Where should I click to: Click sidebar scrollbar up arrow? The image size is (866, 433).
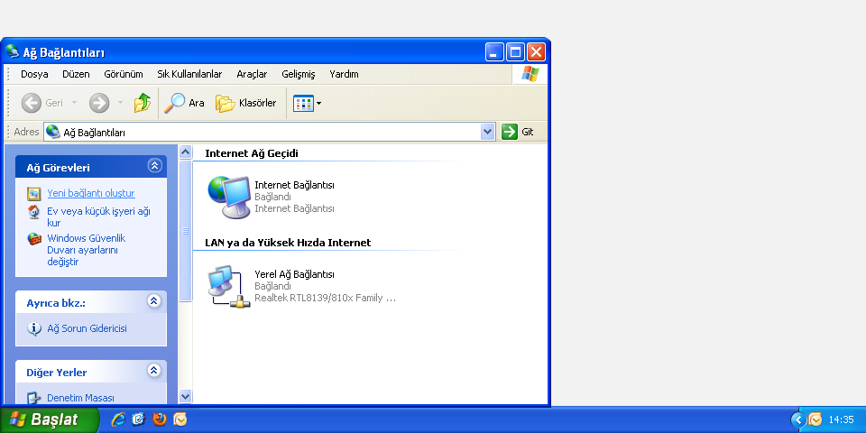pyautogui.click(x=186, y=152)
